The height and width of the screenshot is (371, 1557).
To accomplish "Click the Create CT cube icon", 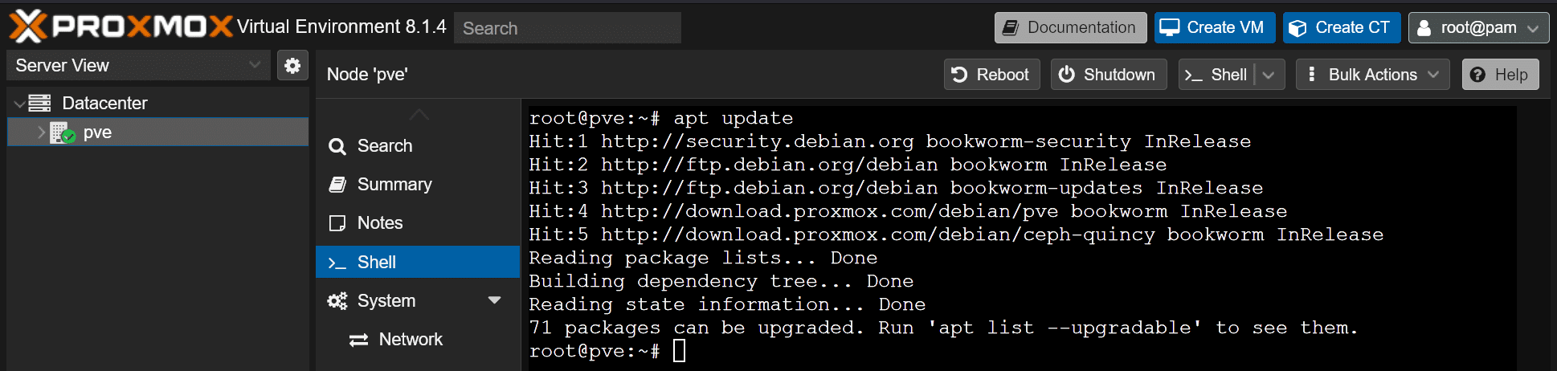I will 1297,28.
